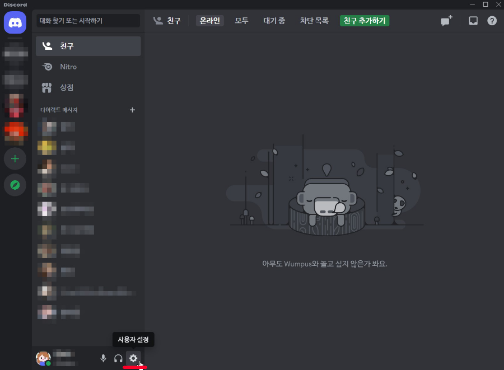Open the Nitro page
504x370 pixels.
pyautogui.click(x=88, y=67)
